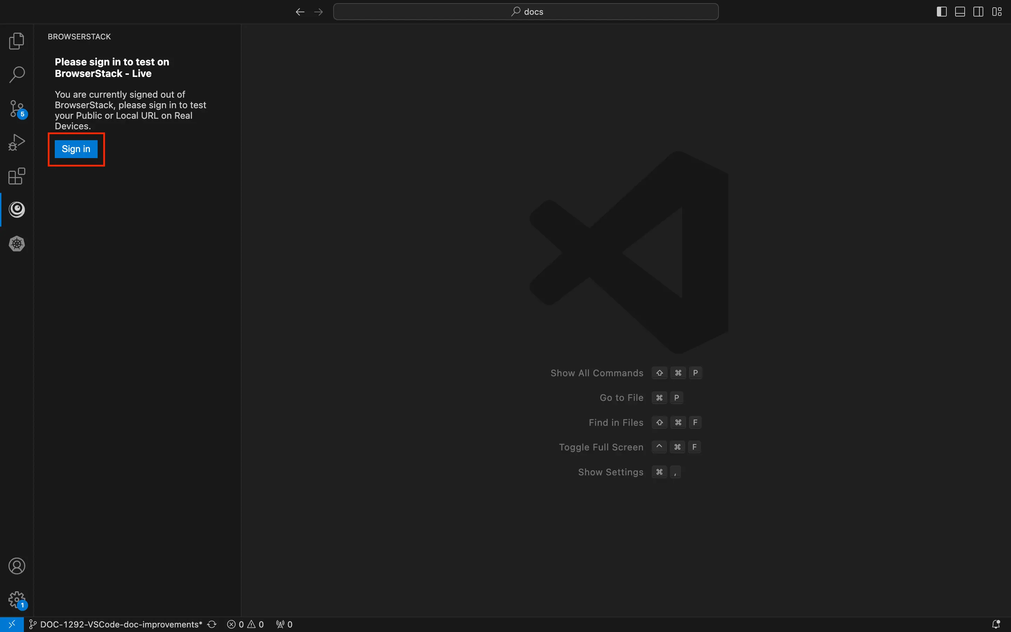Viewport: 1011px width, 632px height.
Task: Click the docs command center search box
Action: click(526, 12)
